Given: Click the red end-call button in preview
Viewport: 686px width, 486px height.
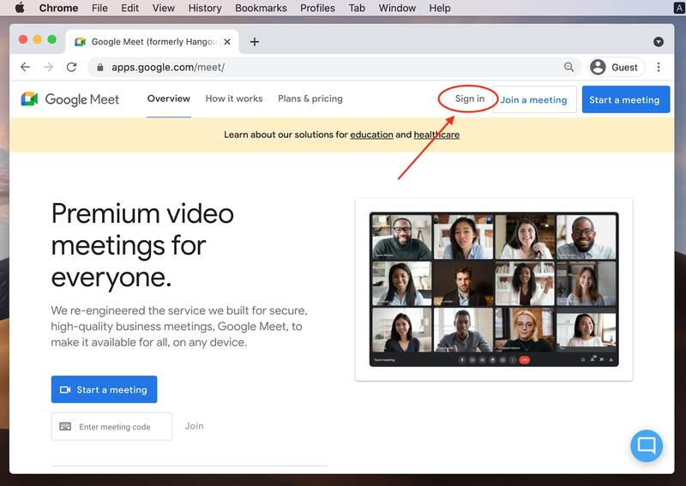Looking at the screenshot, I should pyautogui.click(x=524, y=360).
